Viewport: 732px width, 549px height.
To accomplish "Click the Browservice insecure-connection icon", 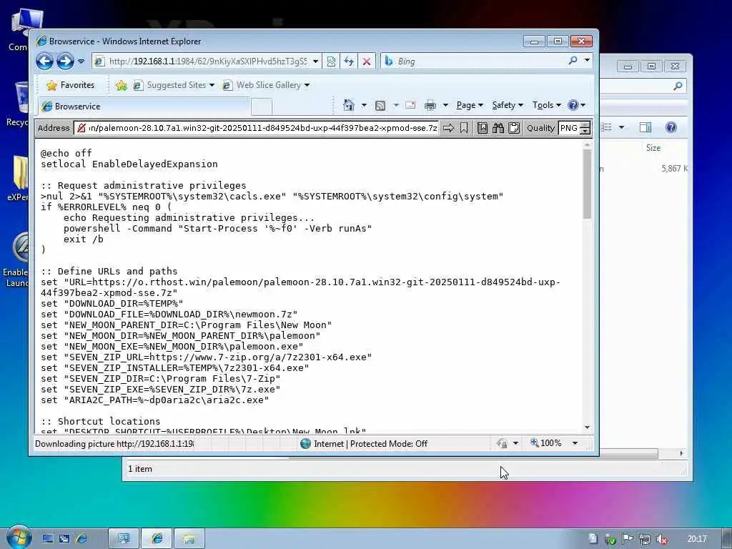I will (x=81, y=128).
